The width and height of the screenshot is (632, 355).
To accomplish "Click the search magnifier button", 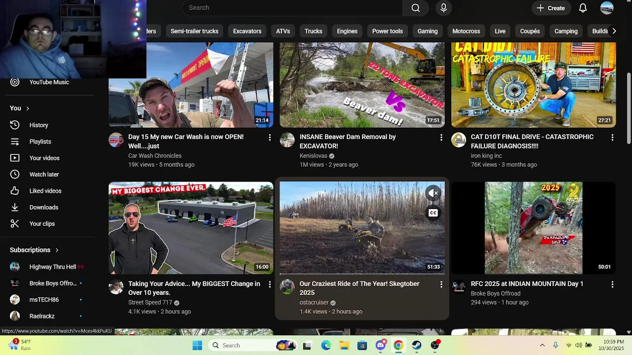I will click(416, 8).
